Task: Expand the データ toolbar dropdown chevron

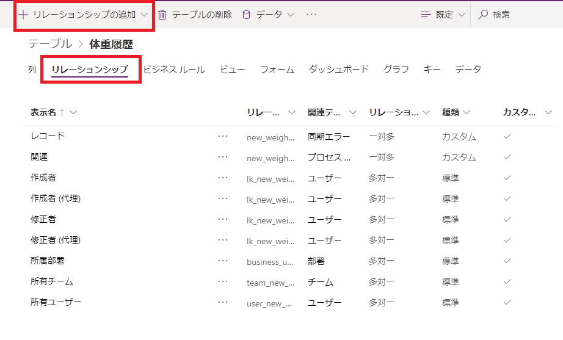Action: coord(291,15)
